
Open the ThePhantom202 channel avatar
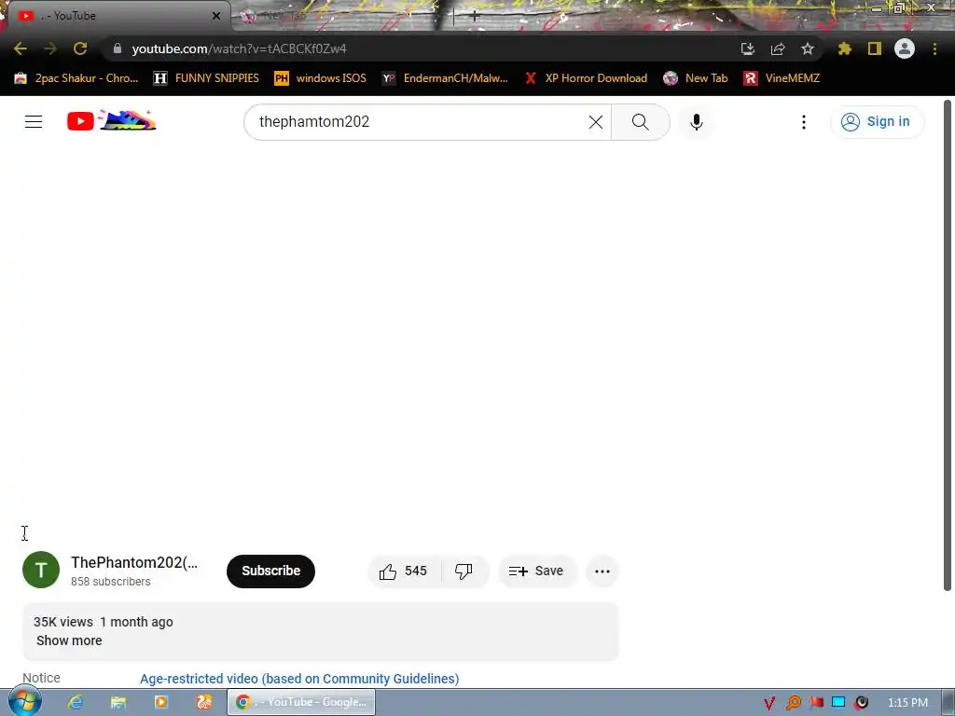[41, 570]
